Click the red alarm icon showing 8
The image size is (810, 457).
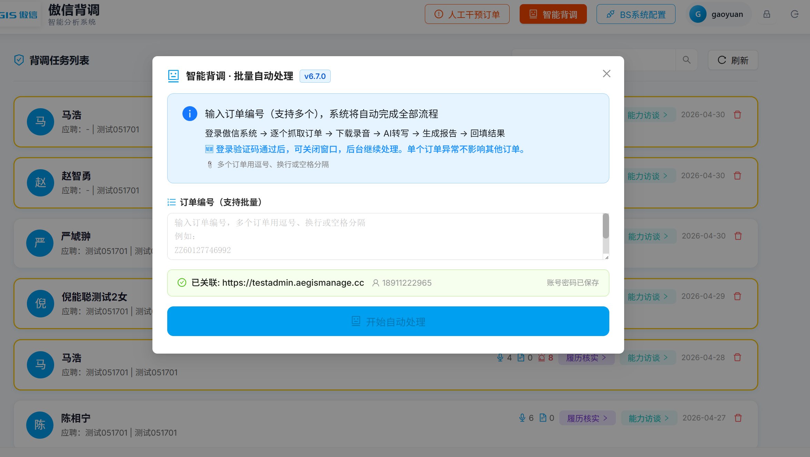pyautogui.click(x=542, y=357)
